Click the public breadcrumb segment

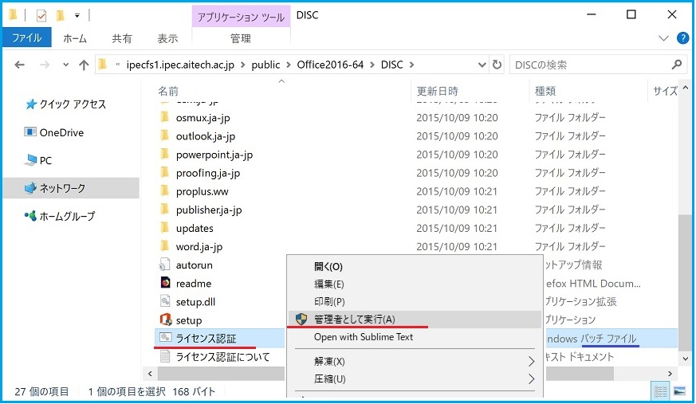pyautogui.click(x=265, y=65)
